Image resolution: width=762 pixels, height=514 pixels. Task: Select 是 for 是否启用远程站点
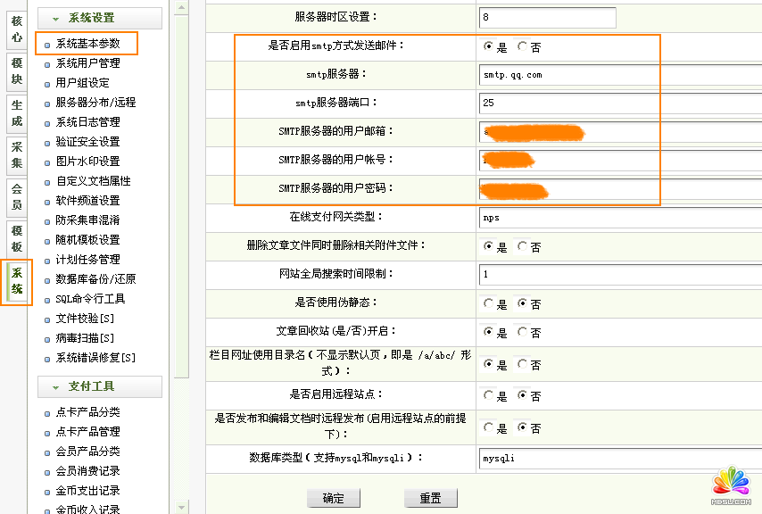(x=489, y=395)
